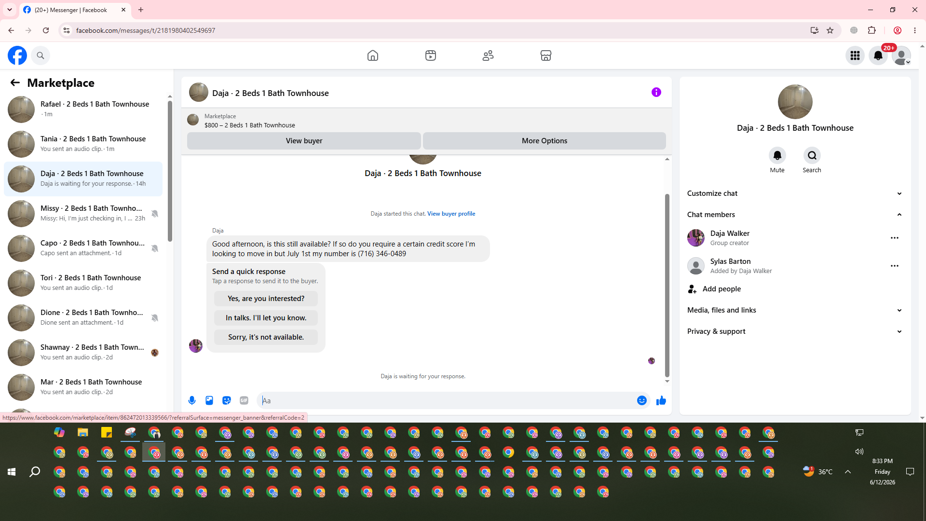Expand Media, files and links section
This screenshot has width=926, height=521.
[794, 310]
